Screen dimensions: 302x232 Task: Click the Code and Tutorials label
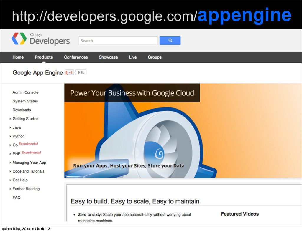tap(29, 171)
